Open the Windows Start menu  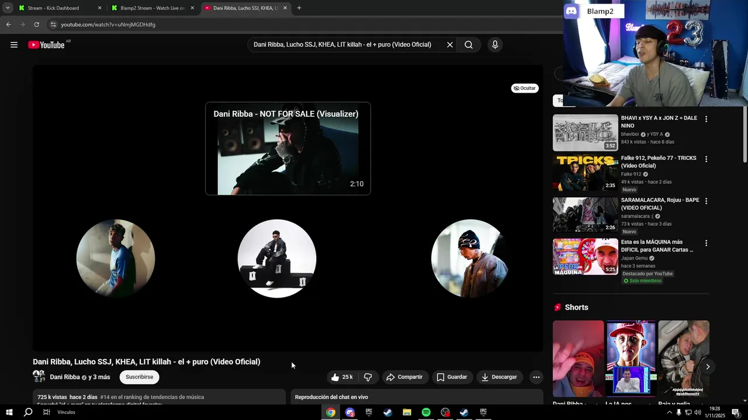9,412
